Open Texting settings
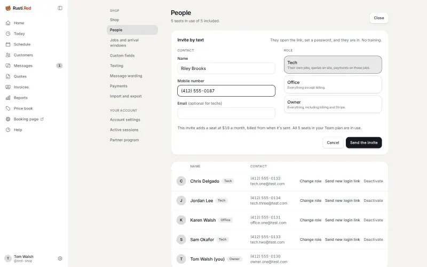This screenshot has width=427, height=267. 132,66
